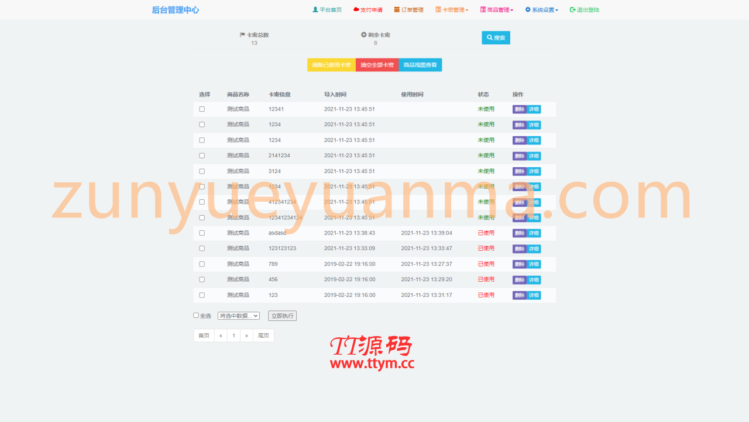749x422 pixels.
Task: Expand the 商品管理 dropdown menu
Action: tap(497, 10)
